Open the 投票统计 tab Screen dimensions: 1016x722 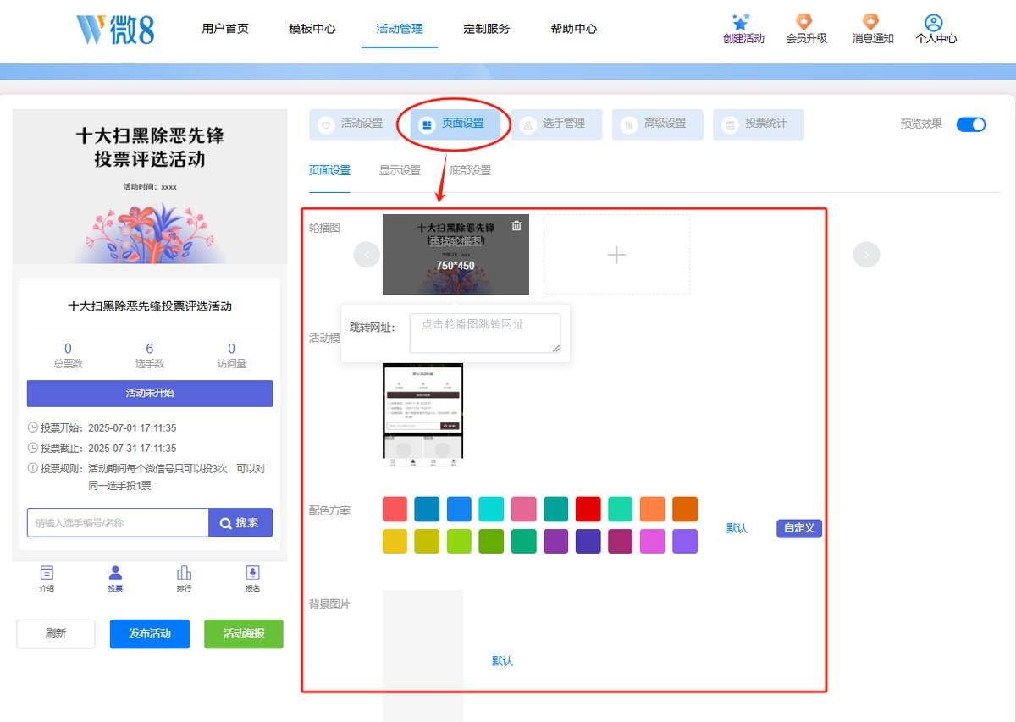tap(758, 124)
